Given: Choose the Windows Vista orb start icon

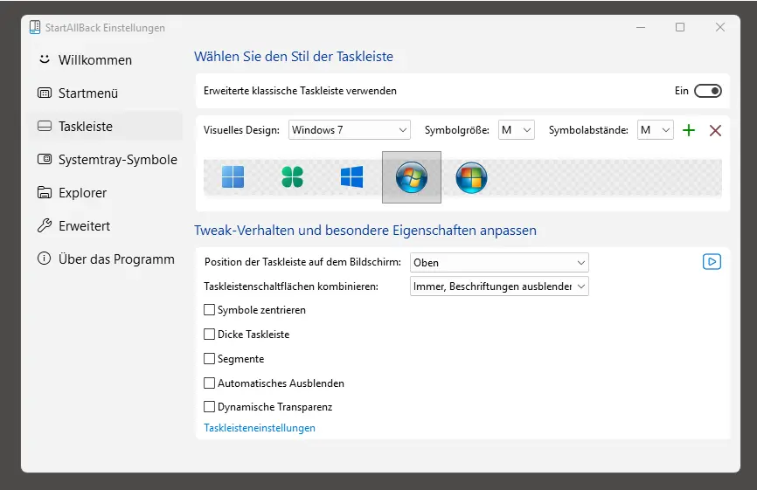Looking at the screenshot, I should coord(471,177).
